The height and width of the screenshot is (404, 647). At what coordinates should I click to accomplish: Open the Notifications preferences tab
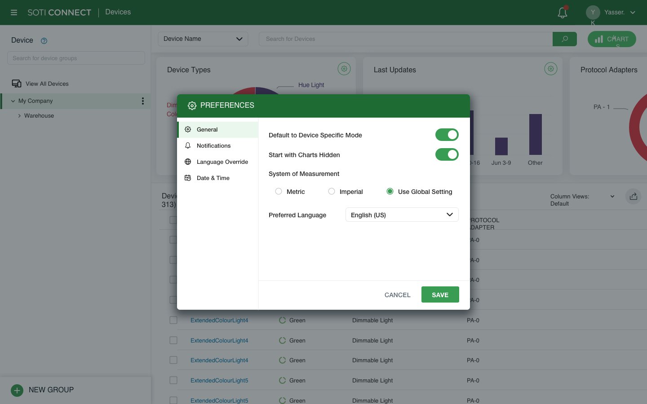coord(218,145)
